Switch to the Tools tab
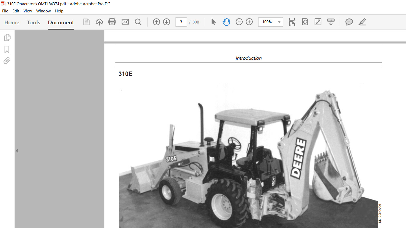 coord(34,22)
